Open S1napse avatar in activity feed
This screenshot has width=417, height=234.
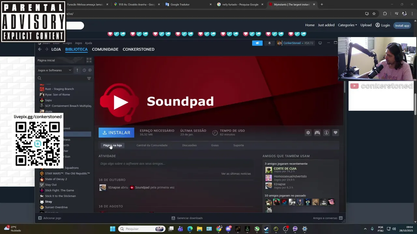click(x=103, y=188)
